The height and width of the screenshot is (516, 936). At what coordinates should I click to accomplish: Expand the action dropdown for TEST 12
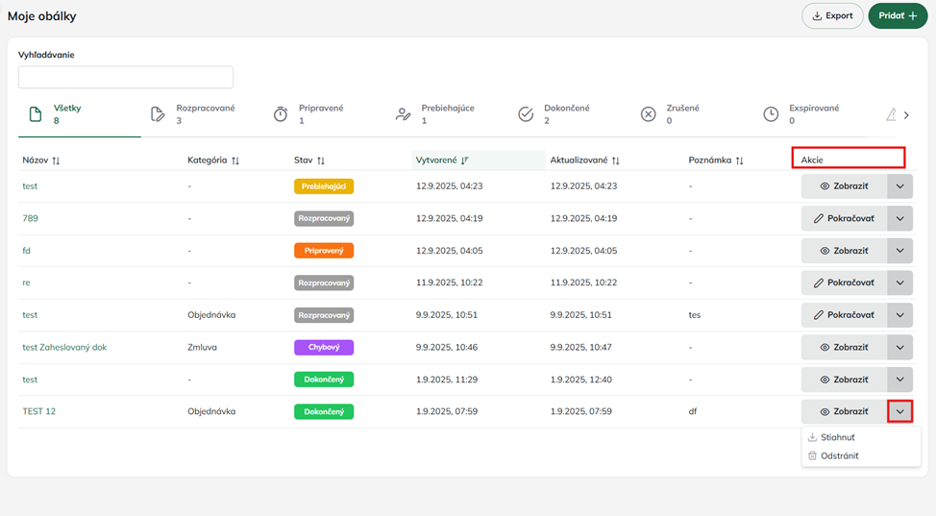click(x=899, y=412)
